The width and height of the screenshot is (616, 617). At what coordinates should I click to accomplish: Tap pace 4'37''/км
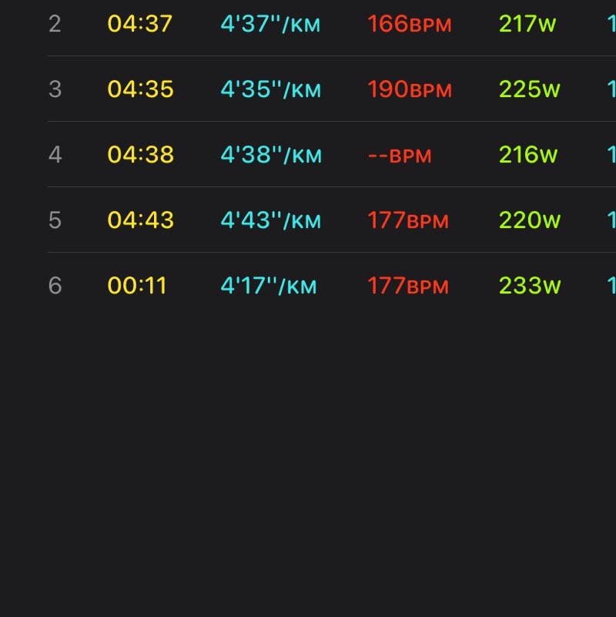point(270,24)
